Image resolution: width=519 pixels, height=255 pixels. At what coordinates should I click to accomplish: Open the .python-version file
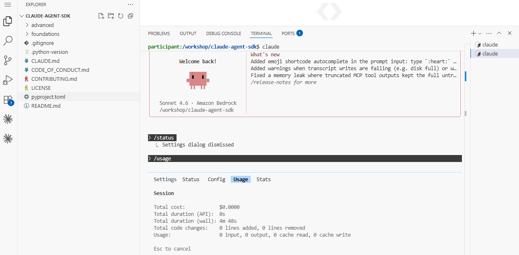pos(78,52)
